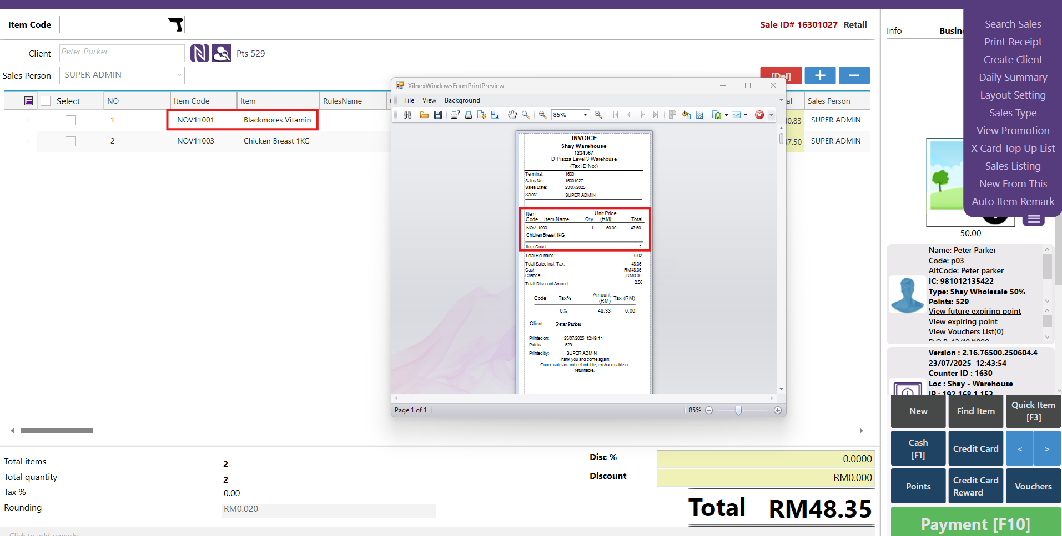Click the zoom out magnifier icon
This screenshot has width=1062, height=536.
(542, 115)
